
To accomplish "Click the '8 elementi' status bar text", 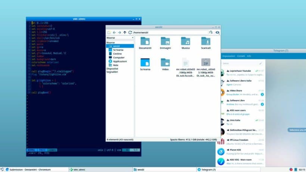I will tap(120, 140).
